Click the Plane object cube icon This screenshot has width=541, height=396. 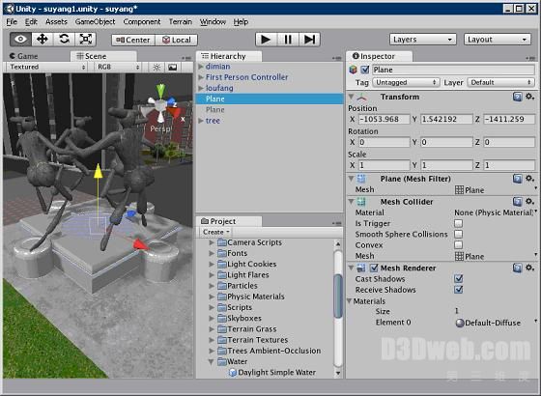[x=353, y=70]
